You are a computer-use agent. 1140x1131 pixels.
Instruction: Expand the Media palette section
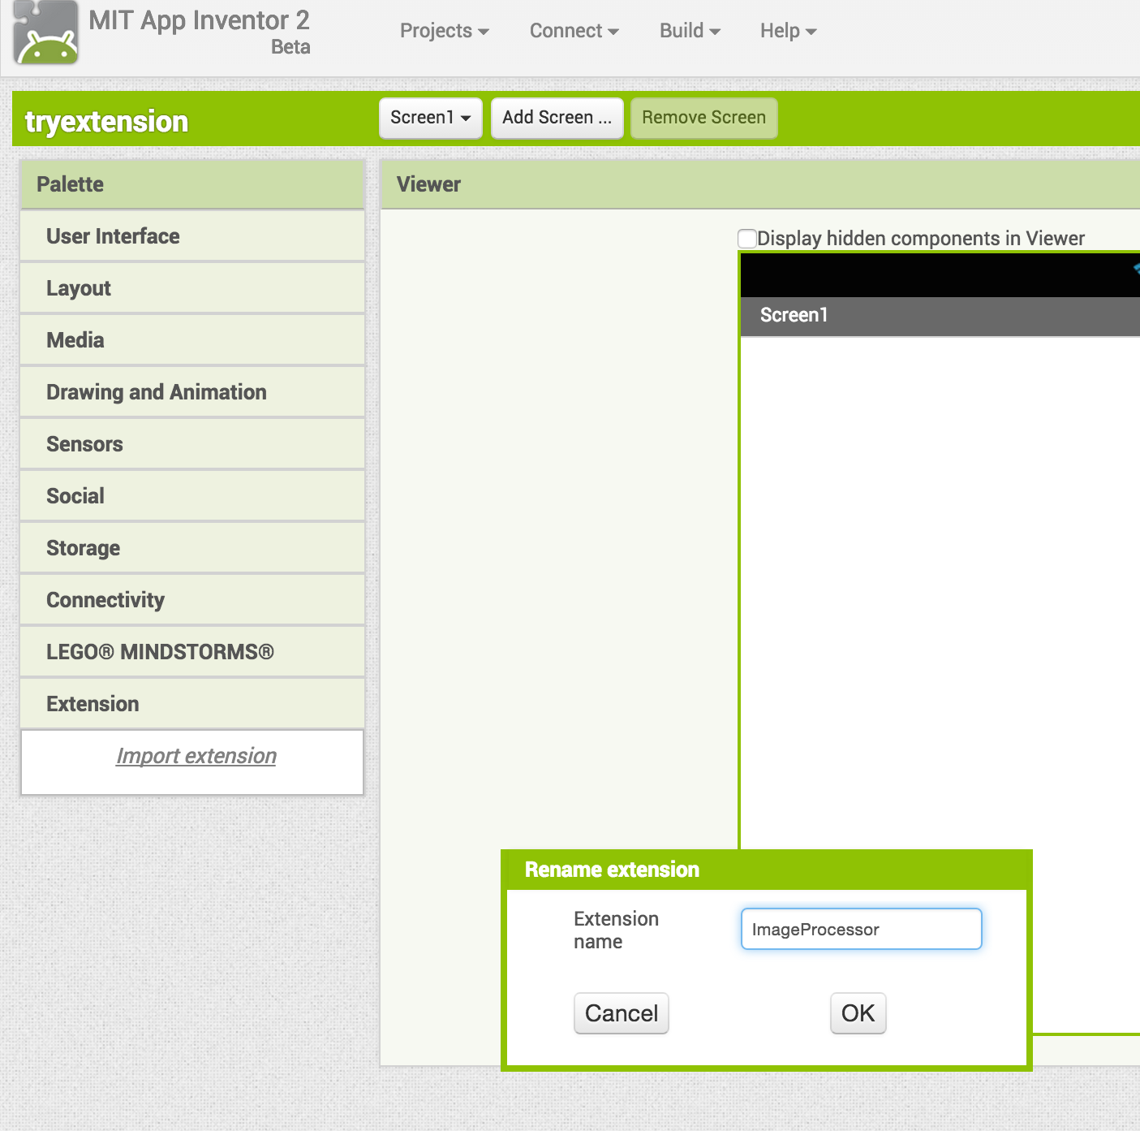(x=192, y=340)
